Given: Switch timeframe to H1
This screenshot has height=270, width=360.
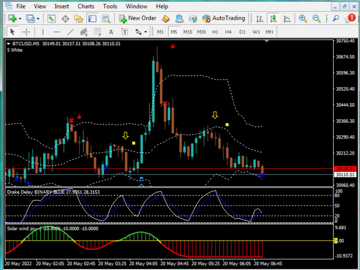Looking at the screenshot, I should pos(215,32).
